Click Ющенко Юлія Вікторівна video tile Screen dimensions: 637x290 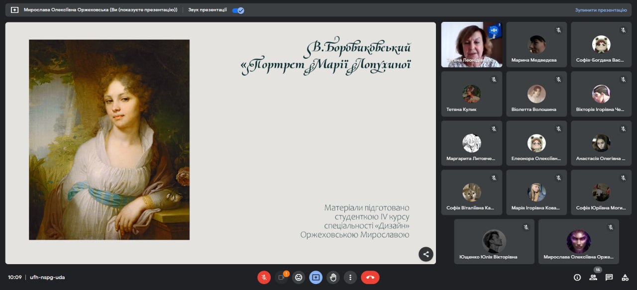(x=494, y=241)
